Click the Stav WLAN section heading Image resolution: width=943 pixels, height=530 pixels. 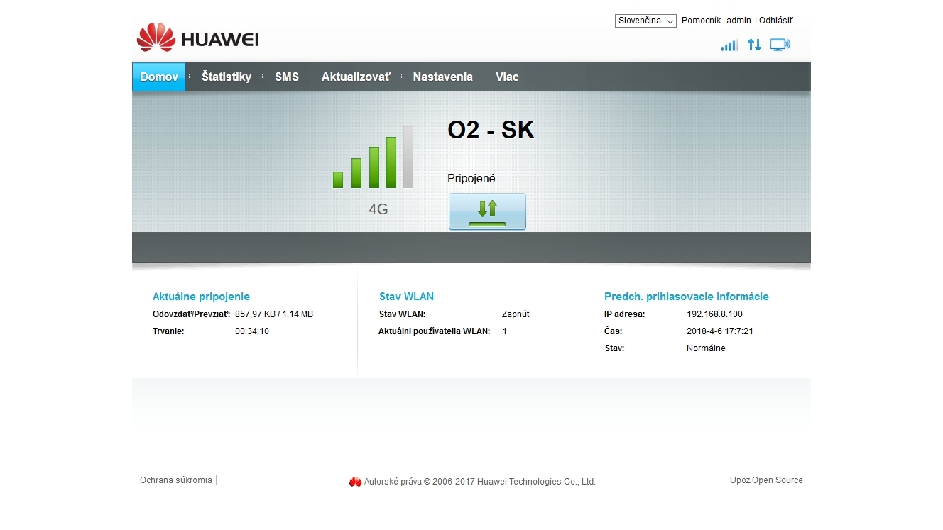pyautogui.click(x=406, y=297)
